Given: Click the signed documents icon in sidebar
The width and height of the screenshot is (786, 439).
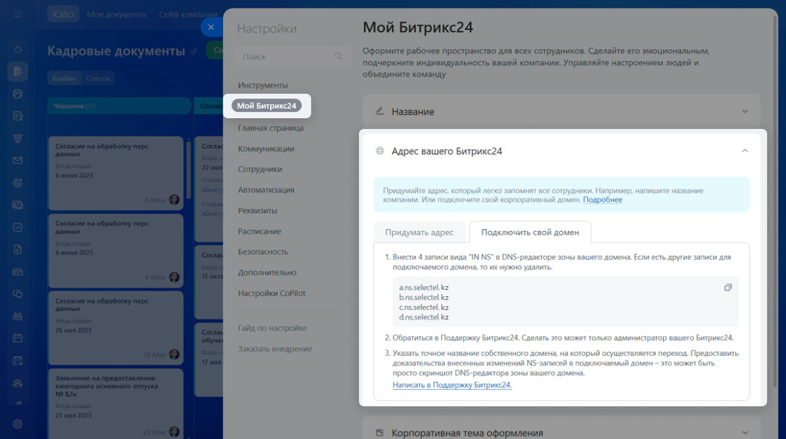Looking at the screenshot, I should click(x=18, y=71).
